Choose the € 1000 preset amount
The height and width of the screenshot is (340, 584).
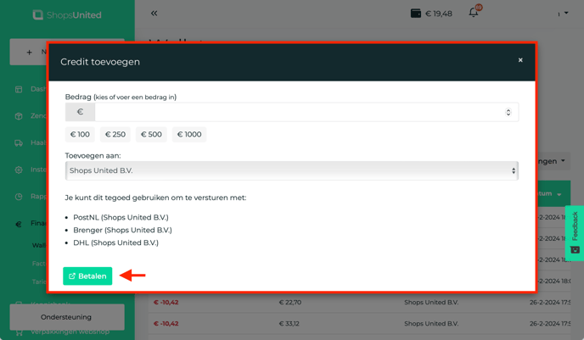pos(189,134)
